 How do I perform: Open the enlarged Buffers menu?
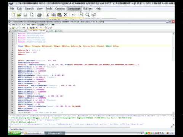88,8
